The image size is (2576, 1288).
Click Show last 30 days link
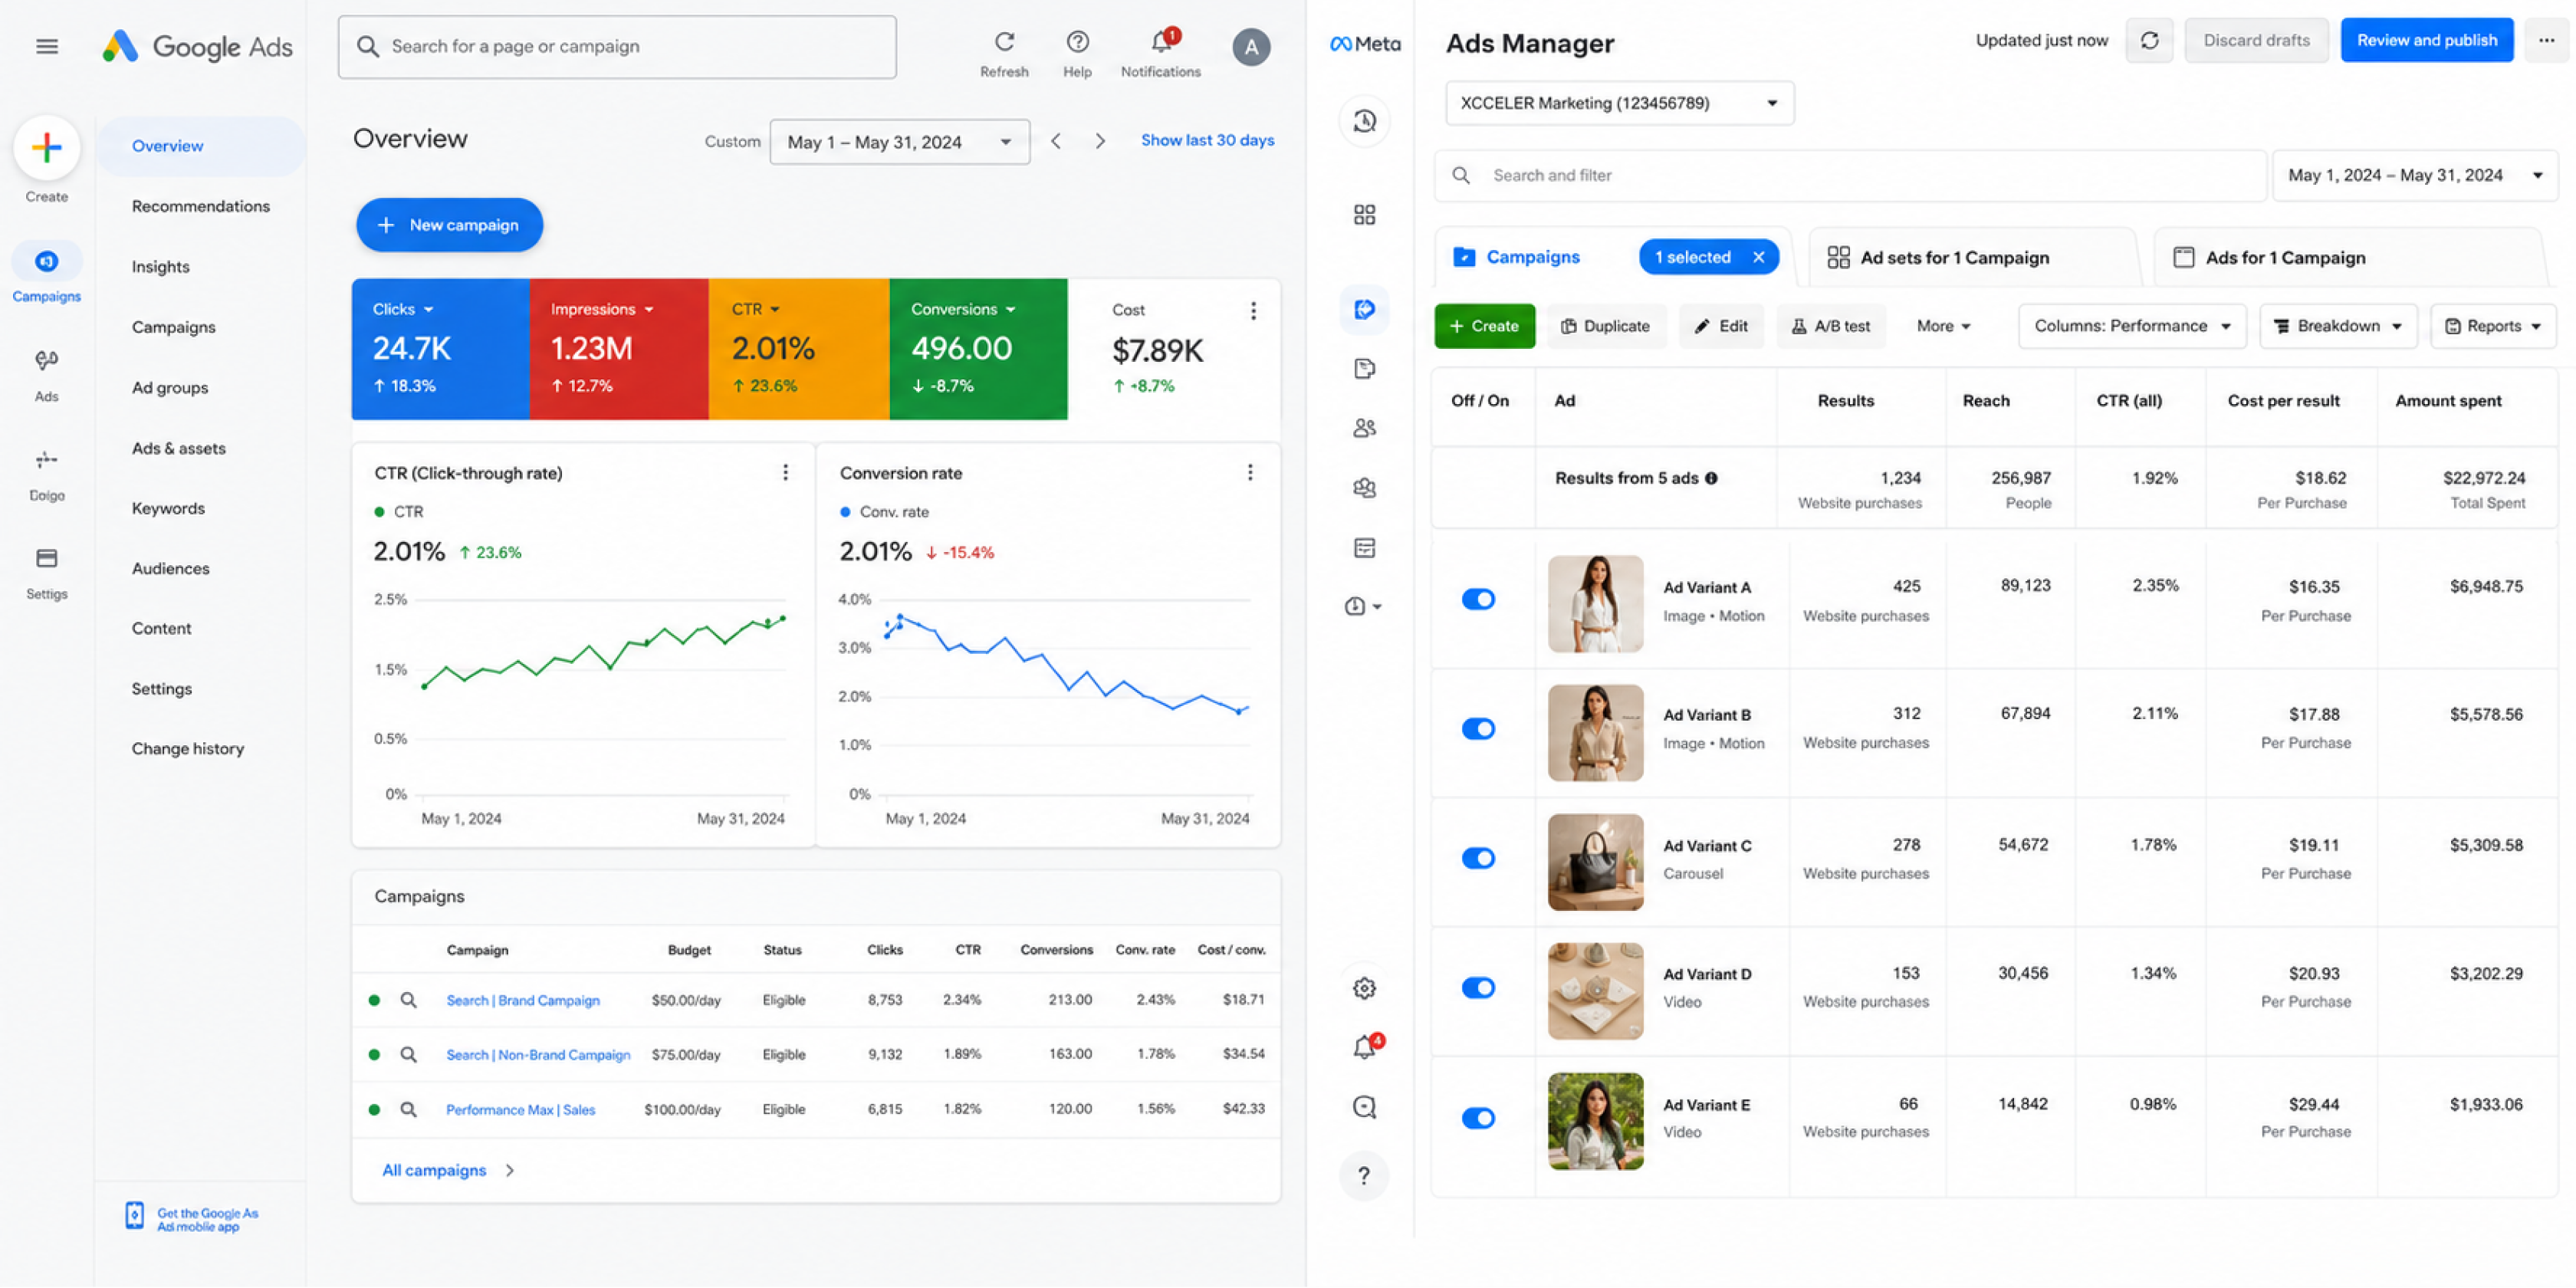pyautogui.click(x=1207, y=140)
